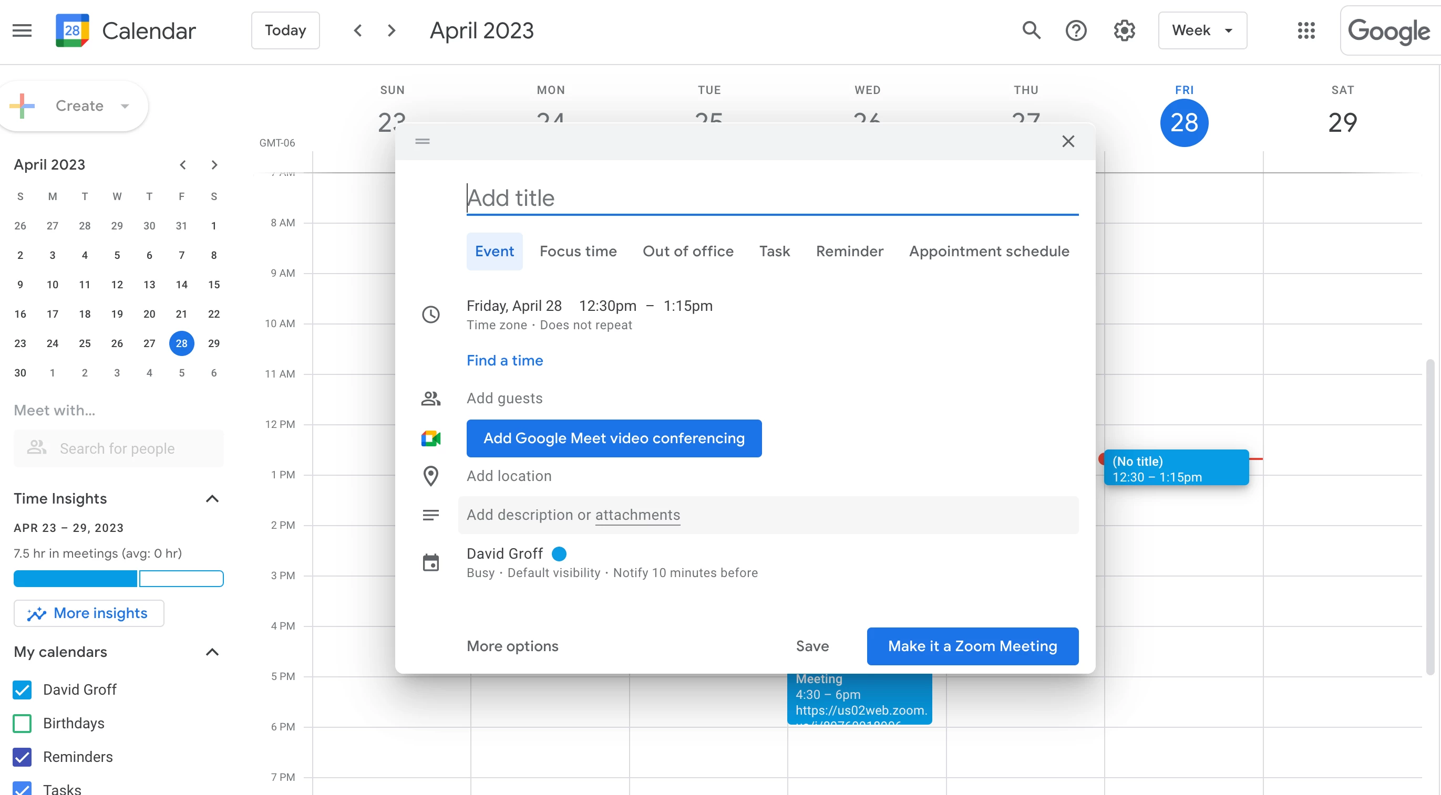Select the Out of office tab
Screen dimensions: 1441x795
point(687,251)
